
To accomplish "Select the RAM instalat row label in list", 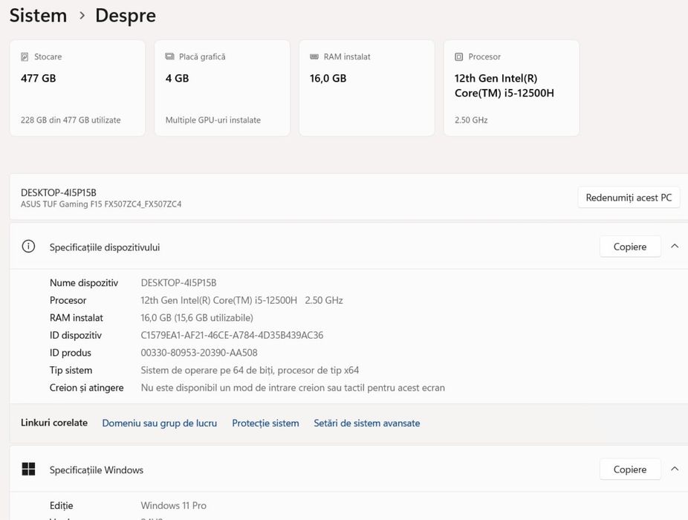I will point(77,318).
